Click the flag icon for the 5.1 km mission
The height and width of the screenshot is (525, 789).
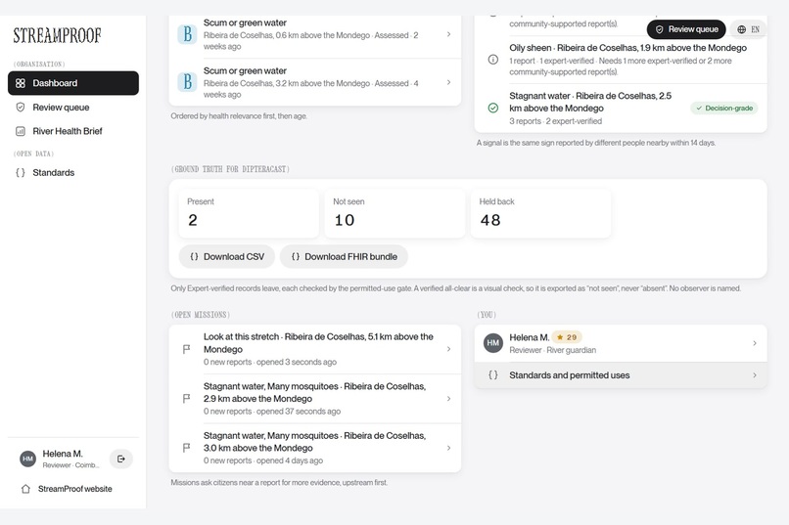click(x=186, y=349)
